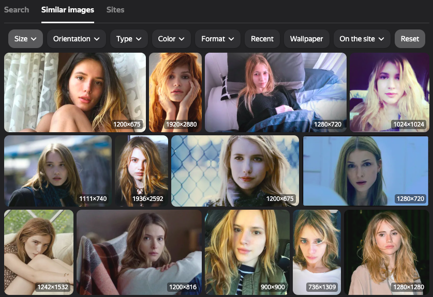Open the Orientation filter dropdown
The height and width of the screenshot is (297, 433).
[77, 39]
